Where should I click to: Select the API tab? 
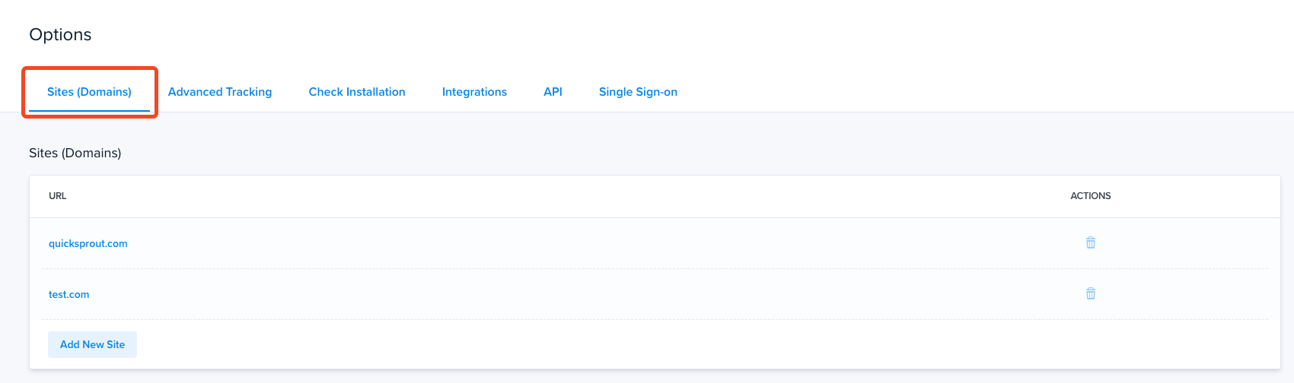point(553,92)
